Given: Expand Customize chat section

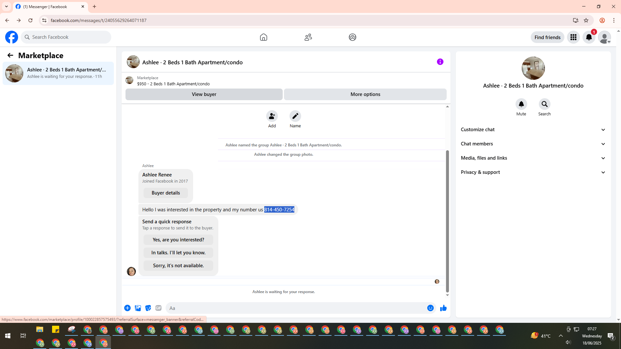Looking at the screenshot, I should tap(533, 130).
